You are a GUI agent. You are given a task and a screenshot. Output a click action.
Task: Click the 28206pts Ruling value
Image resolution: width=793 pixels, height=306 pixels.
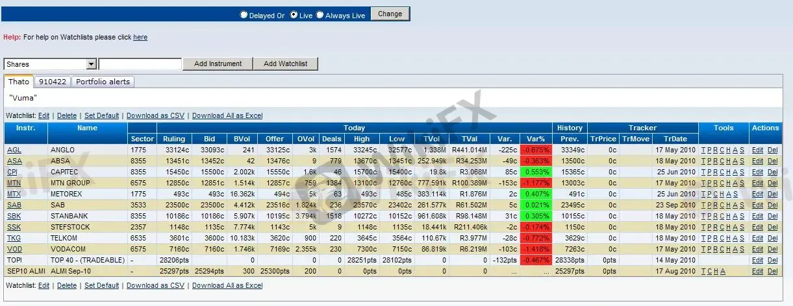click(x=174, y=260)
